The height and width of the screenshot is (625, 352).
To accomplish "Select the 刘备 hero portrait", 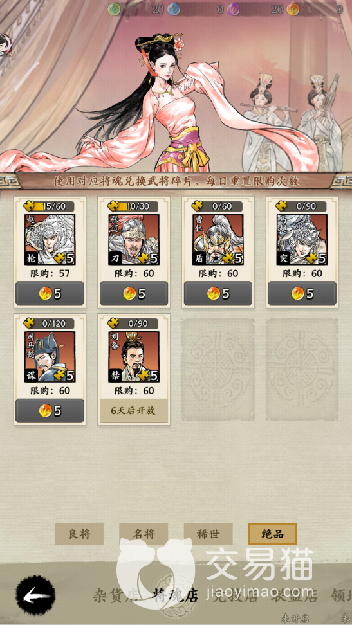I will (x=134, y=357).
